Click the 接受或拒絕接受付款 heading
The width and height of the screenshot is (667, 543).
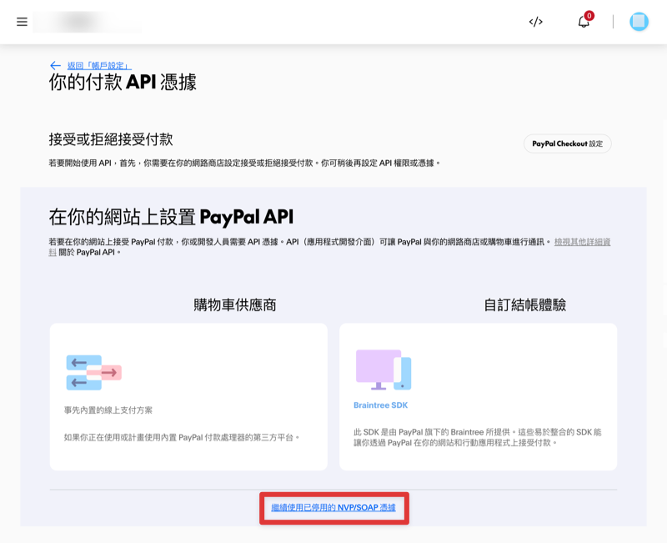(111, 139)
